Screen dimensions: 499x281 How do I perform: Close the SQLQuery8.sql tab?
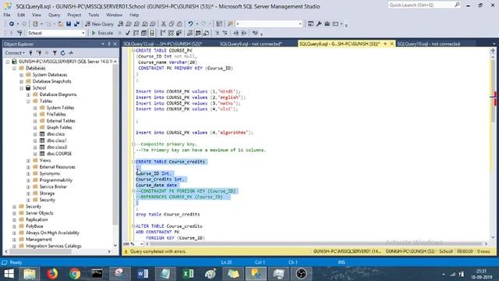(391, 44)
